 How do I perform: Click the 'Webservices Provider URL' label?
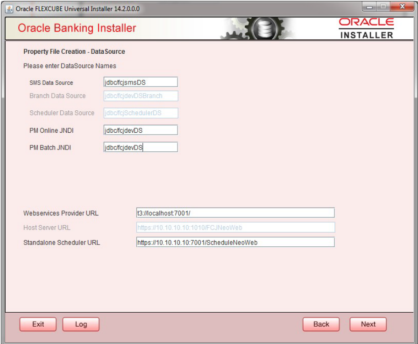point(61,213)
